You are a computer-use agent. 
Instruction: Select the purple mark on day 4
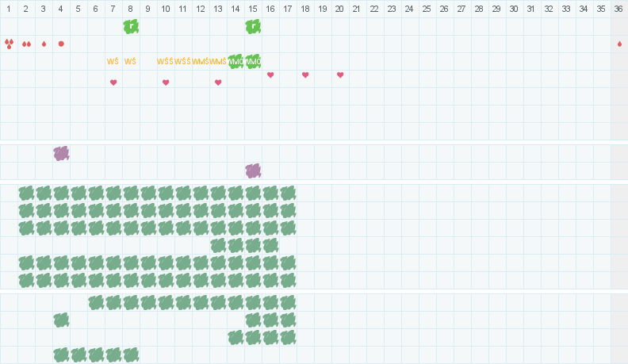(61, 153)
